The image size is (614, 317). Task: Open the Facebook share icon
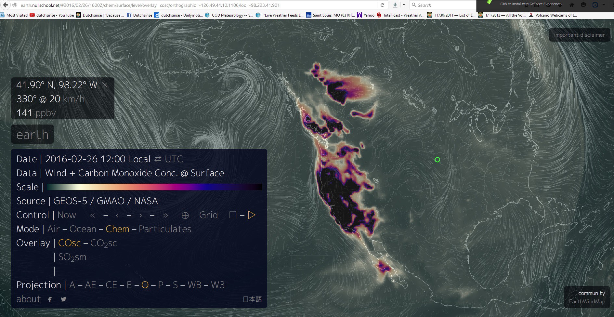pos(50,299)
